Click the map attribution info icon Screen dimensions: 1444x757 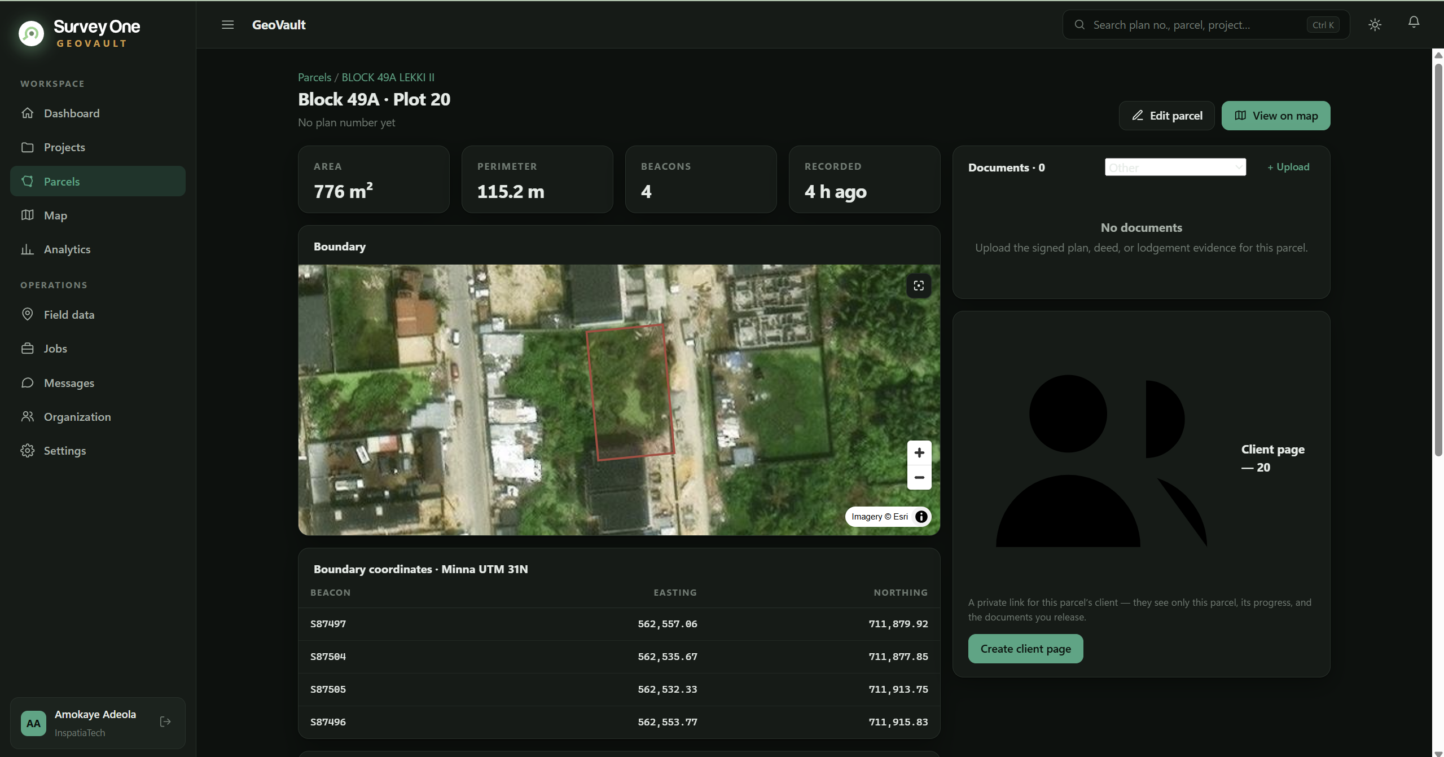tap(921, 517)
